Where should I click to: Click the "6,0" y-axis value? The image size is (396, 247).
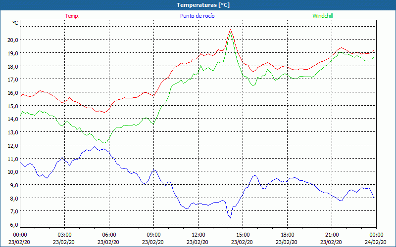coord(14,225)
